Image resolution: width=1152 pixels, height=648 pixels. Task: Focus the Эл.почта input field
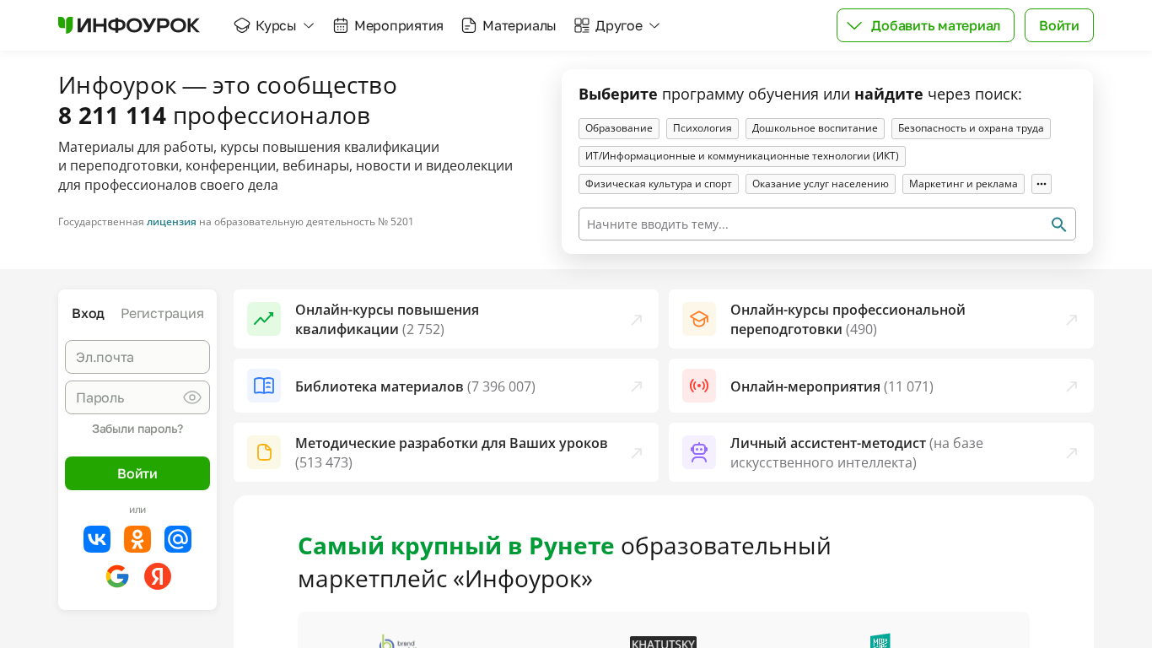(x=137, y=357)
